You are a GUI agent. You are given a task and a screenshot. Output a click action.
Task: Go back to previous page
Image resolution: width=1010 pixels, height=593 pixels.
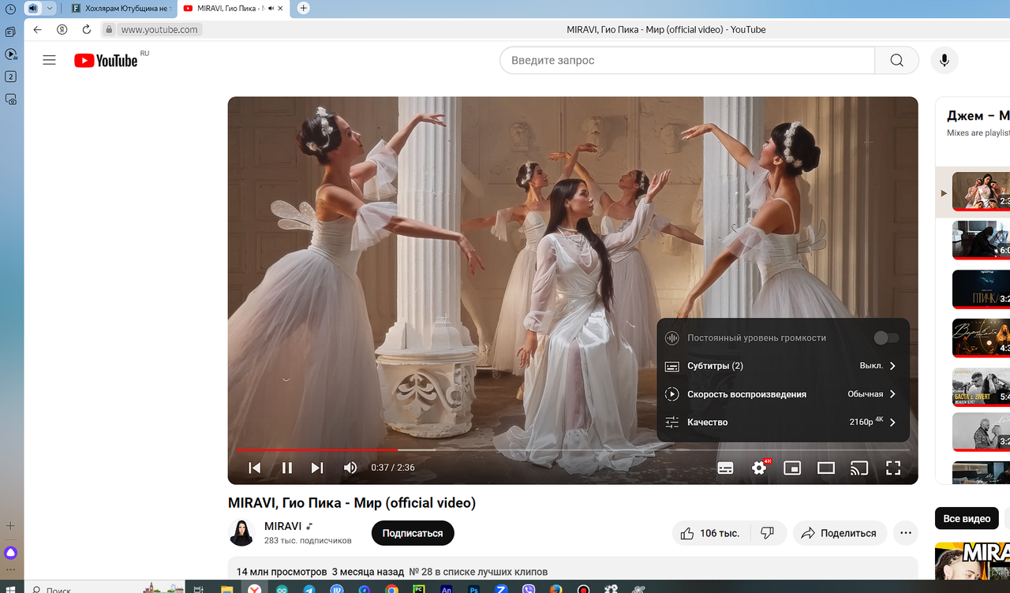coord(37,29)
